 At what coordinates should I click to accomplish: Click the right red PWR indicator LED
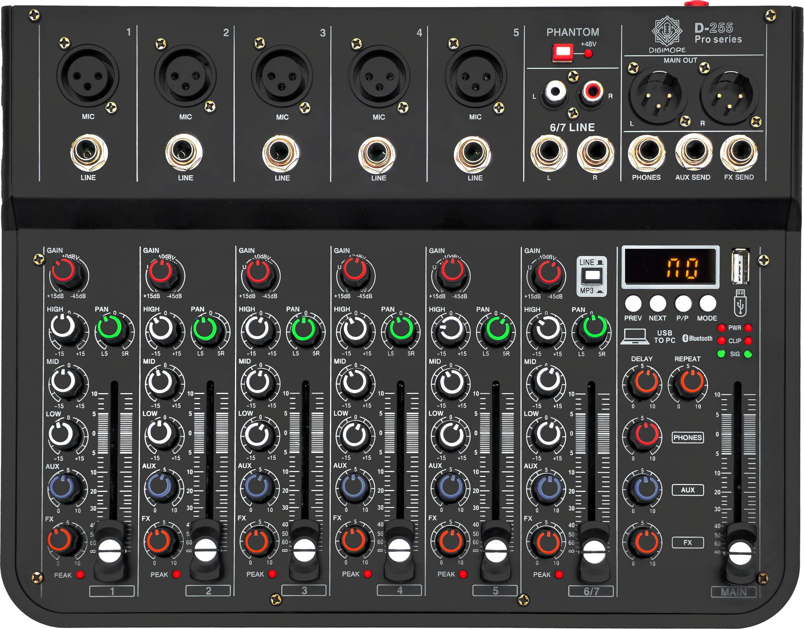pyautogui.click(x=748, y=328)
